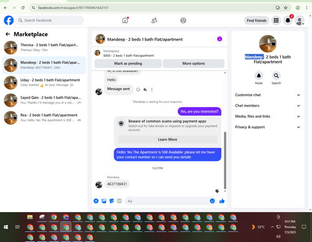312x242 pixels.
Task: Open Chrome three-dot menu
Action: pos(306,7)
